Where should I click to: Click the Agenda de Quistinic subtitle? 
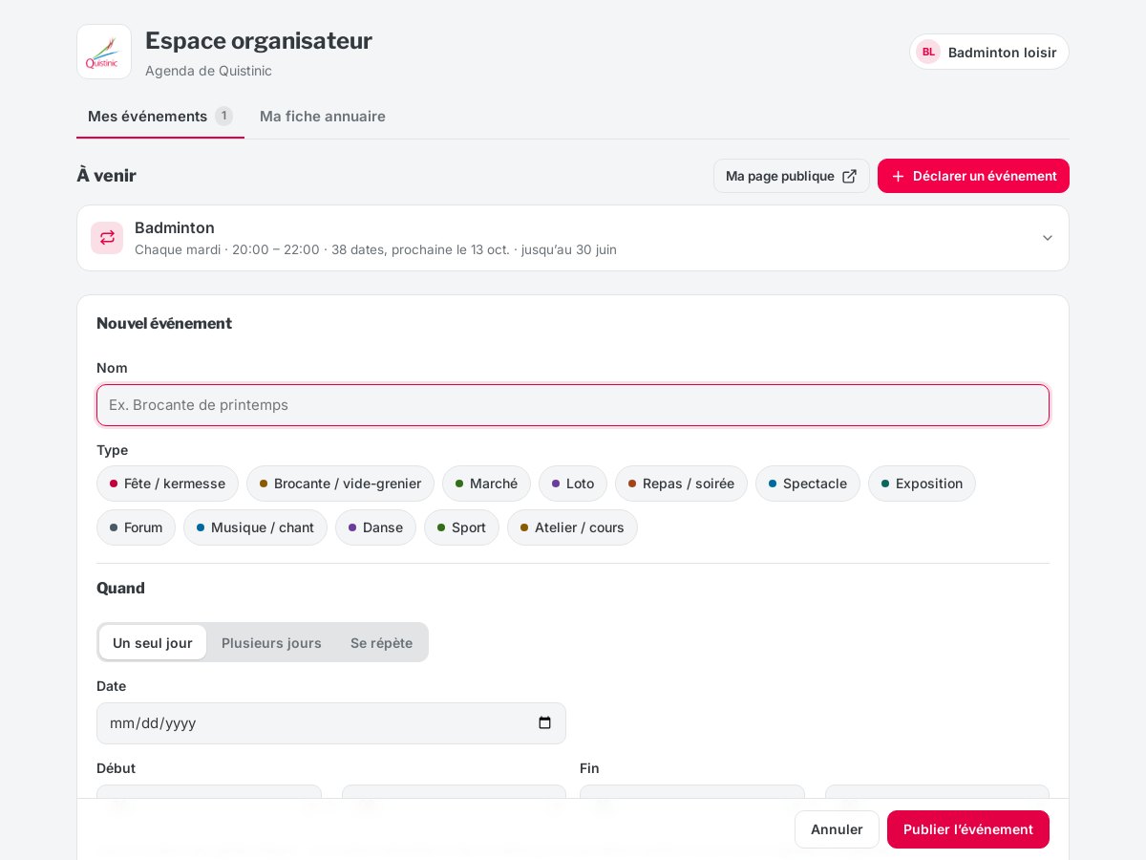coord(208,71)
